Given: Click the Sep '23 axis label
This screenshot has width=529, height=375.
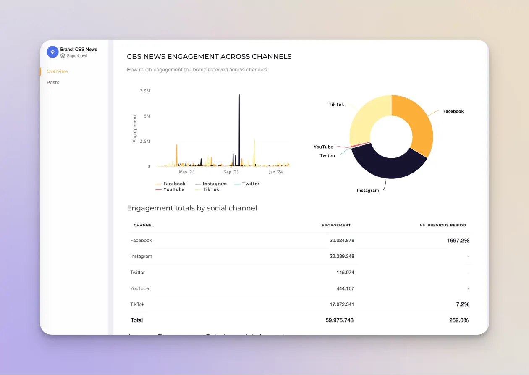Looking at the screenshot, I should tap(231, 172).
